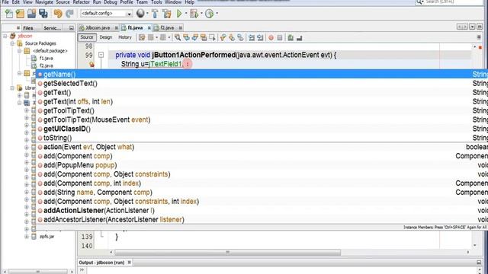This screenshot has width=488, height=274.
Task: Open dropdown arrow beside Debug Project
Action: 201,14
